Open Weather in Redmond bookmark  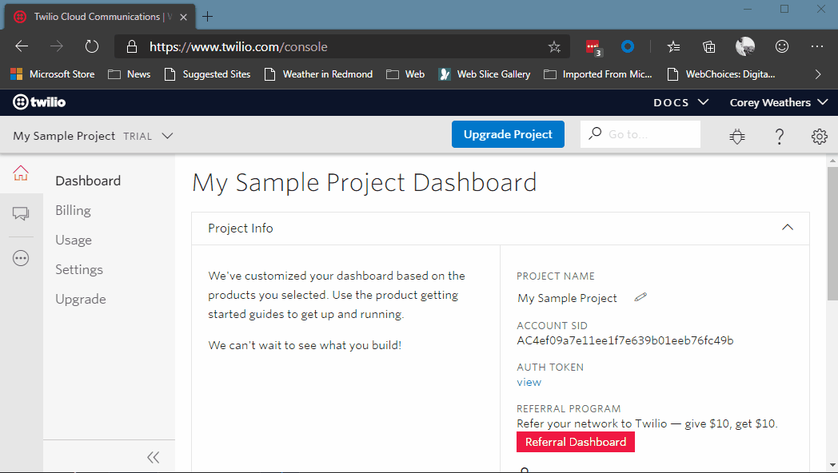coord(318,74)
